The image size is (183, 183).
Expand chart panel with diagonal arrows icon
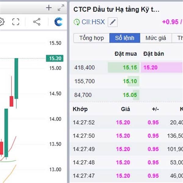click(x=61, y=8)
